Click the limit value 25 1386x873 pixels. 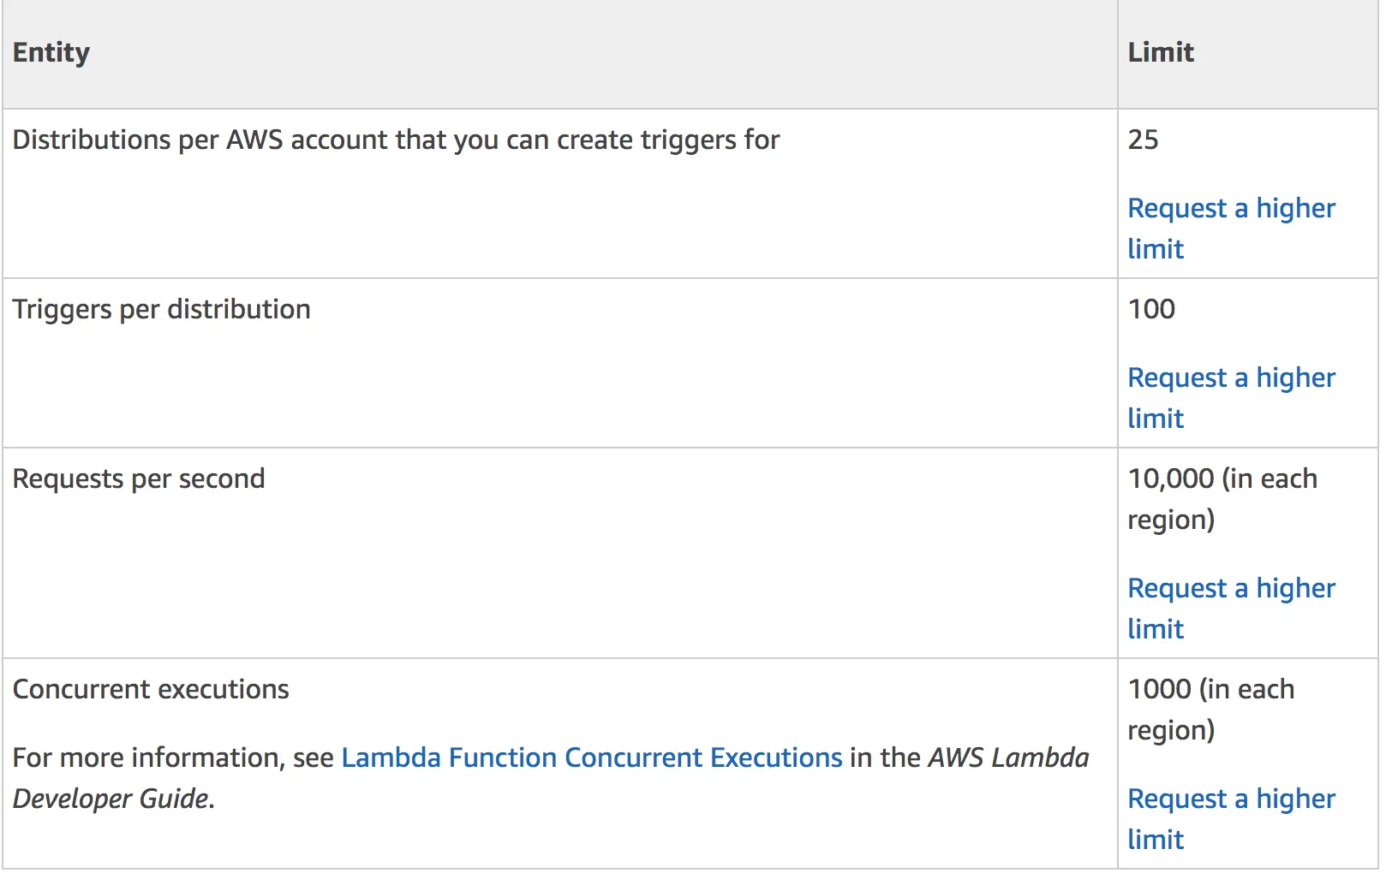[x=1143, y=140]
